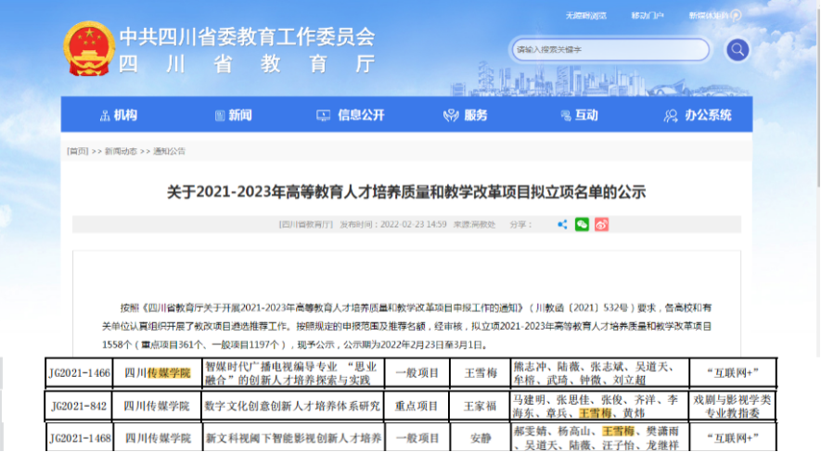Click the 互动 chat icon
The height and width of the screenshot is (452, 821).
coord(560,116)
